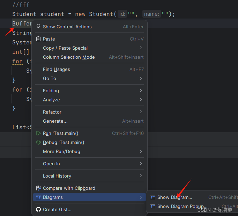Toggle Column Selection Mode
238x216 pixels.
pos(90,57)
